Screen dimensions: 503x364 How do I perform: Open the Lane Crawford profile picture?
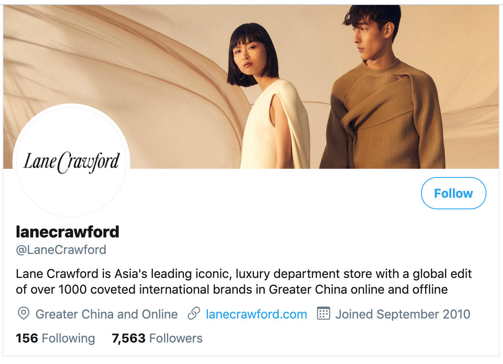click(x=71, y=162)
